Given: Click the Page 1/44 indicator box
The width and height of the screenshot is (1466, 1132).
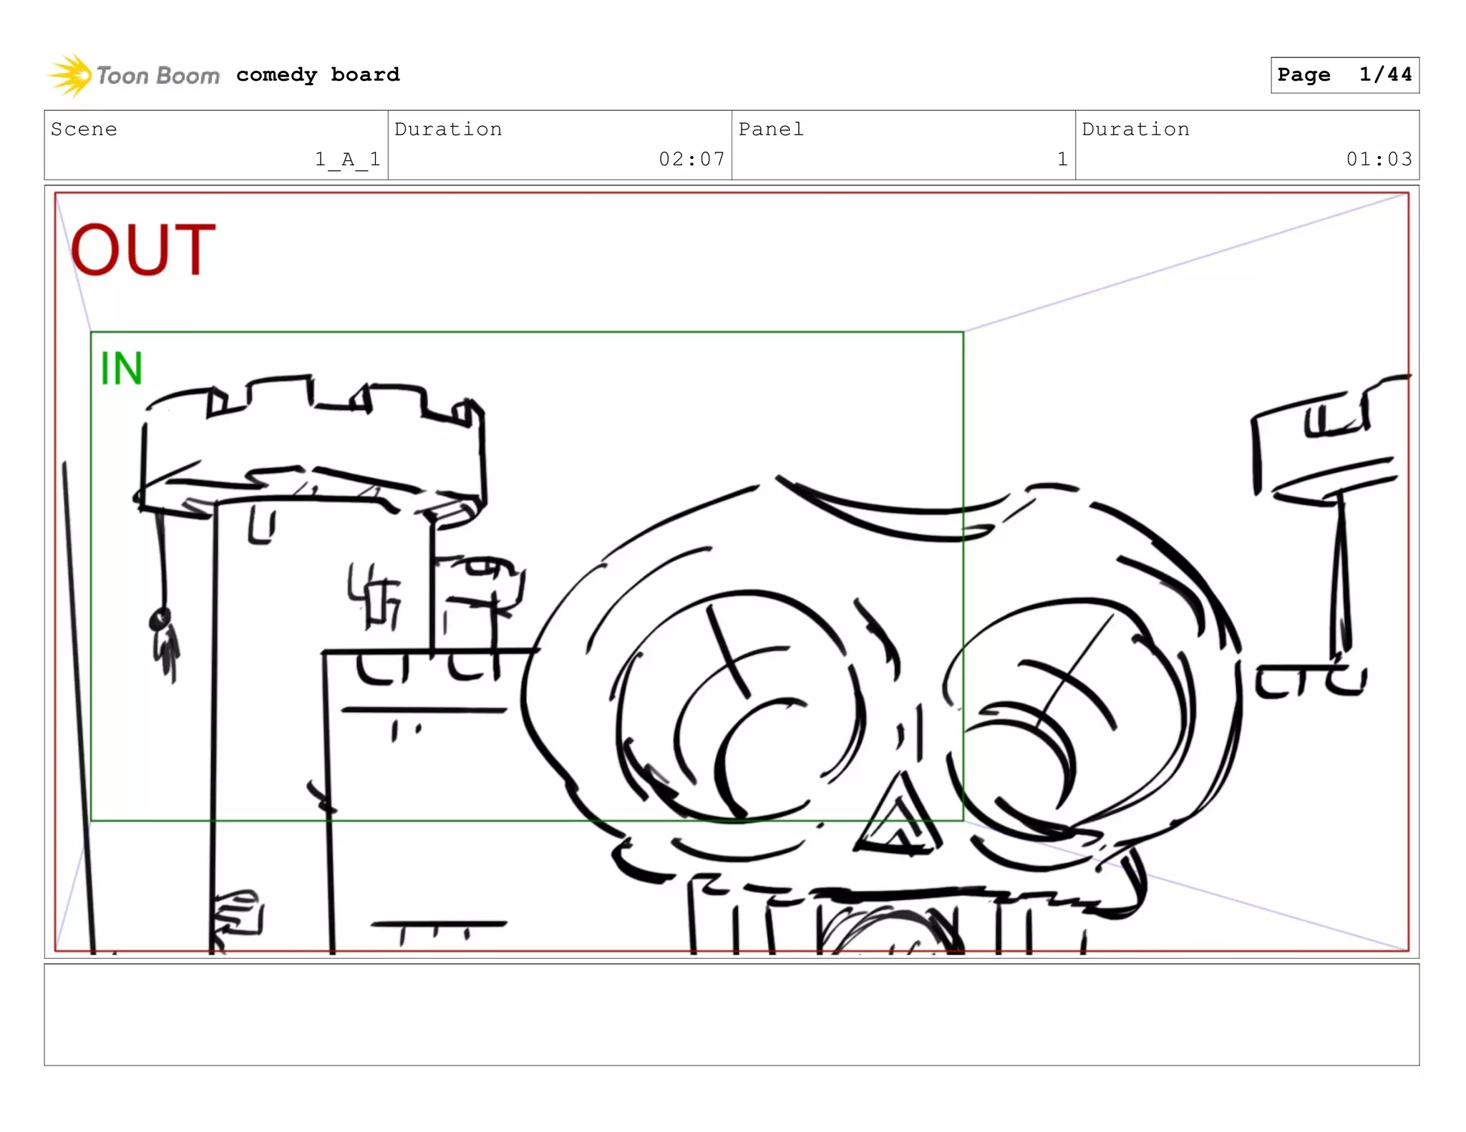Looking at the screenshot, I should pyautogui.click(x=1344, y=74).
